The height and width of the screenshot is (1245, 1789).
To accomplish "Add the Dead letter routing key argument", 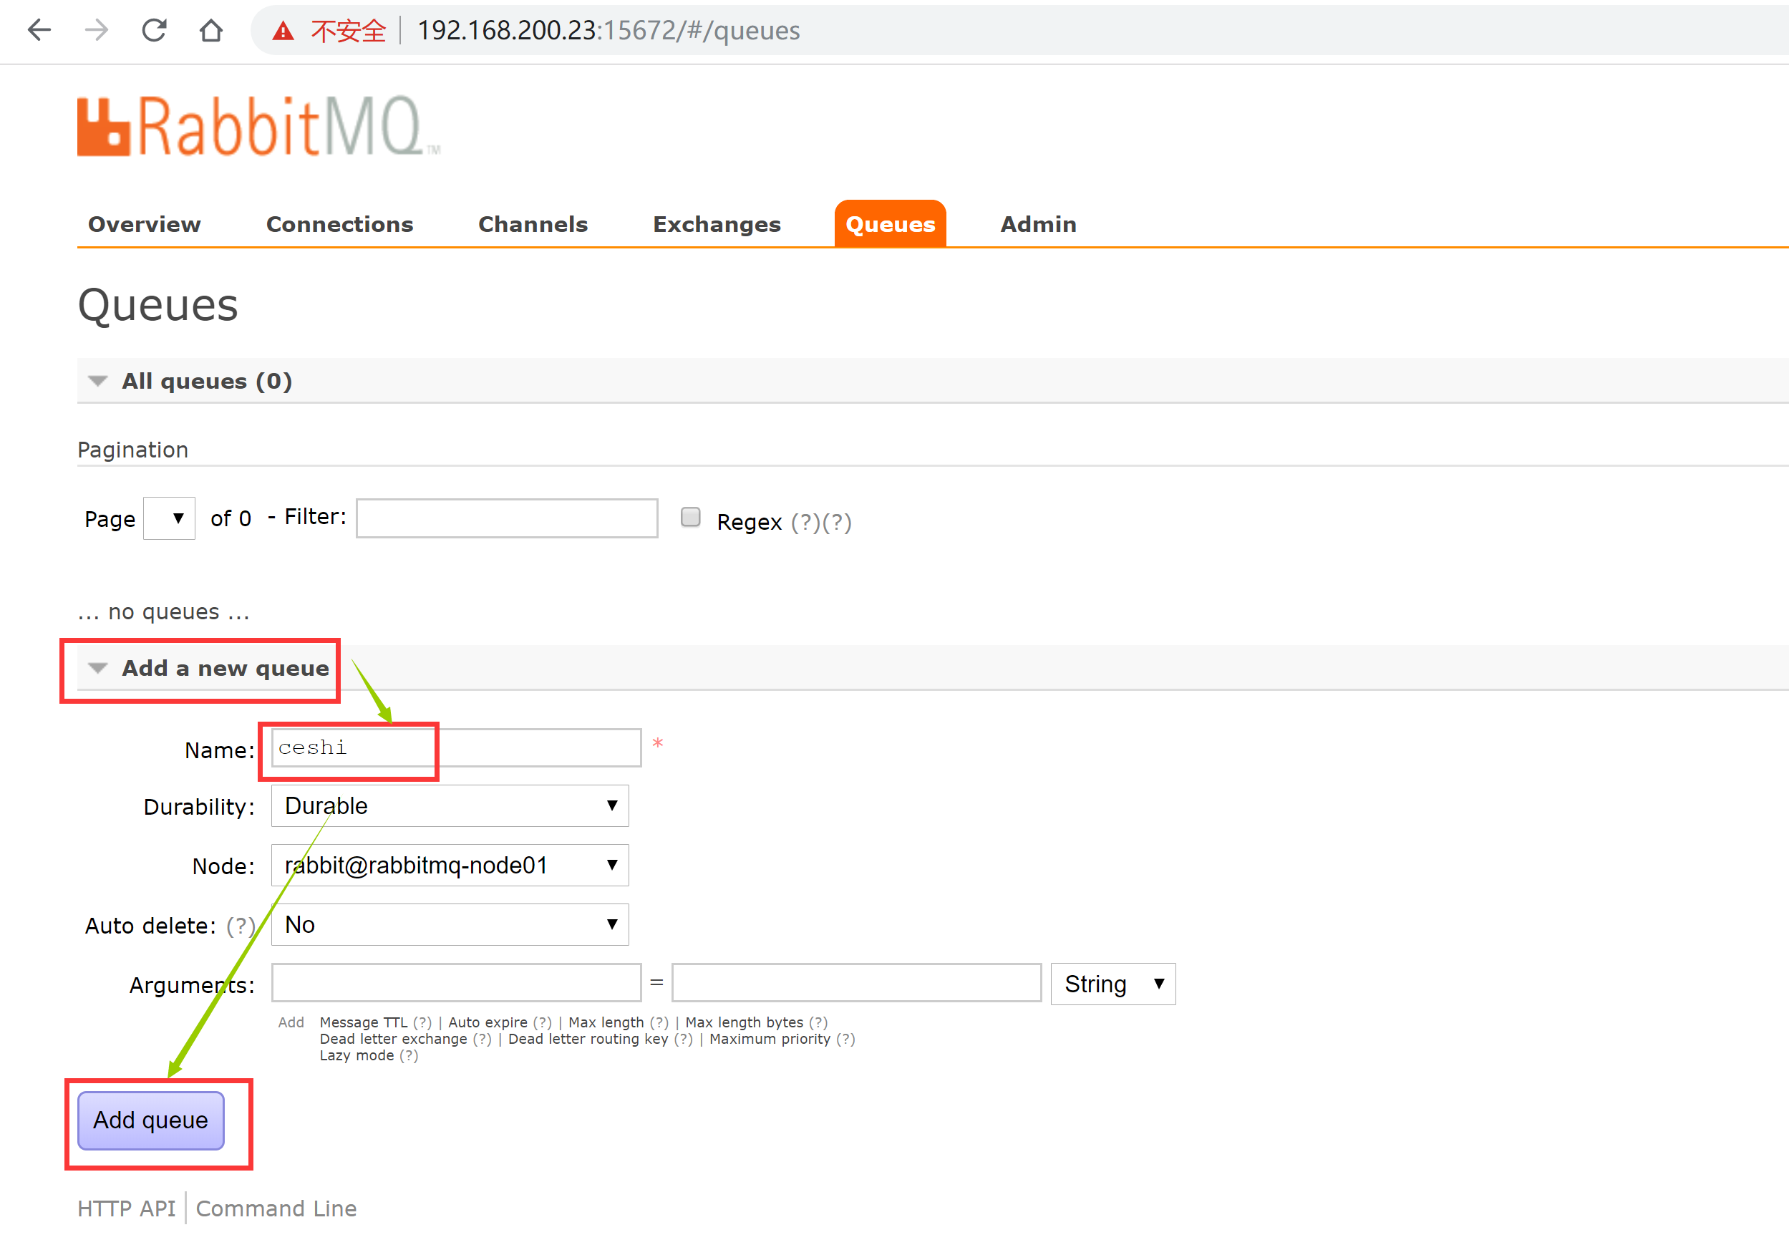I will (588, 1039).
